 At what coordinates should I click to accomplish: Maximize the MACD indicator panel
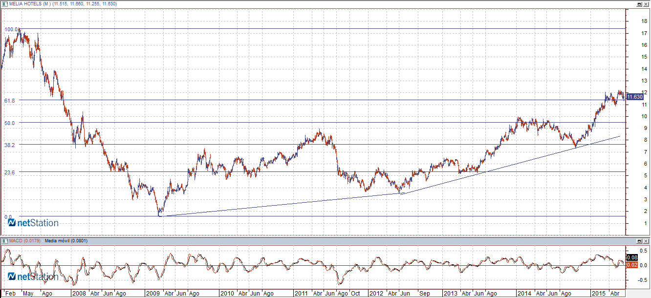(x=639, y=241)
